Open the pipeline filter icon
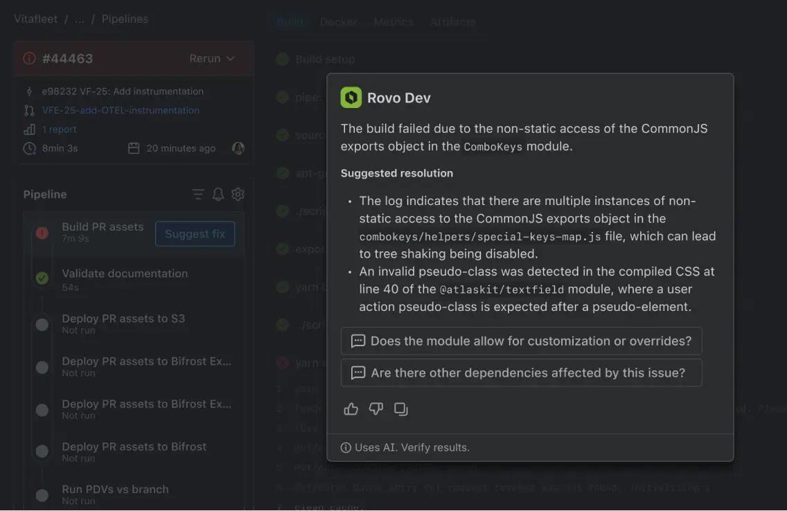Image resolution: width=787 pixels, height=511 pixels. tap(198, 195)
